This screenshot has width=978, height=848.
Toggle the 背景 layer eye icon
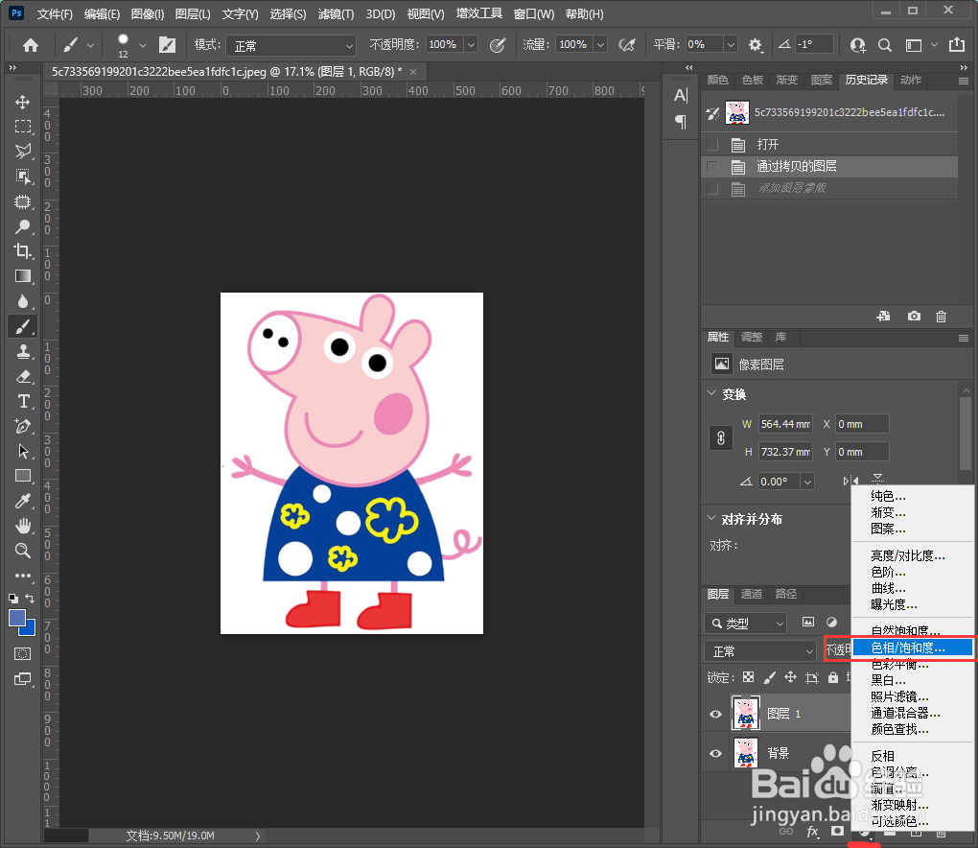click(715, 754)
